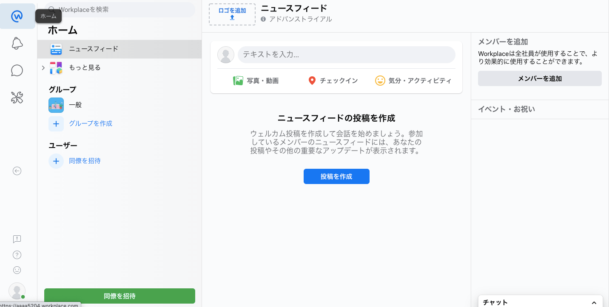Image resolution: width=609 pixels, height=307 pixels.
Task: Click the green 同僚を招待 button
Action: point(120,296)
